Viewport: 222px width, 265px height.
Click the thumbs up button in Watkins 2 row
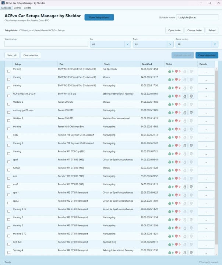(185, 105)
